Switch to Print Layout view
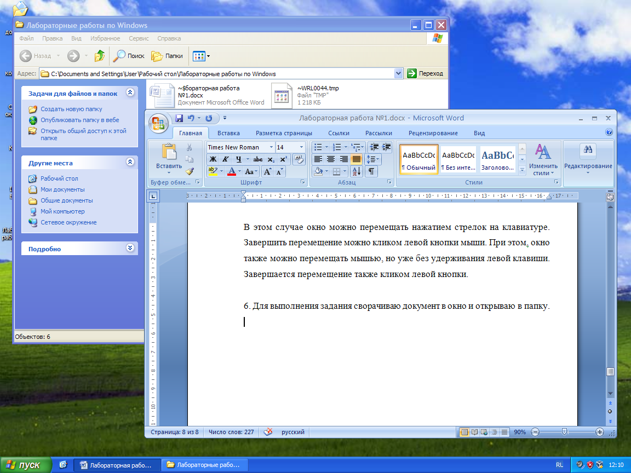 (464, 432)
